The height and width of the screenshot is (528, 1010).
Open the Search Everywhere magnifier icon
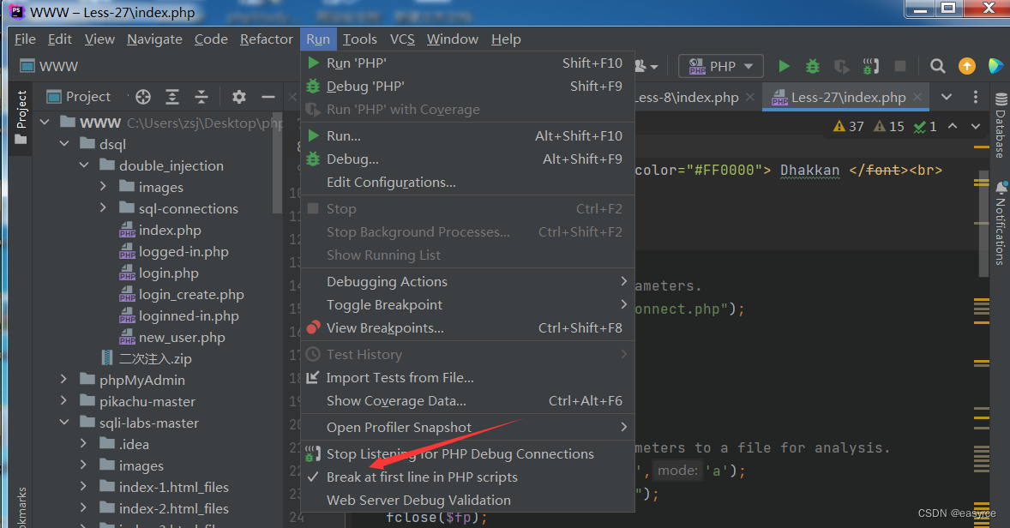[938, 66]
